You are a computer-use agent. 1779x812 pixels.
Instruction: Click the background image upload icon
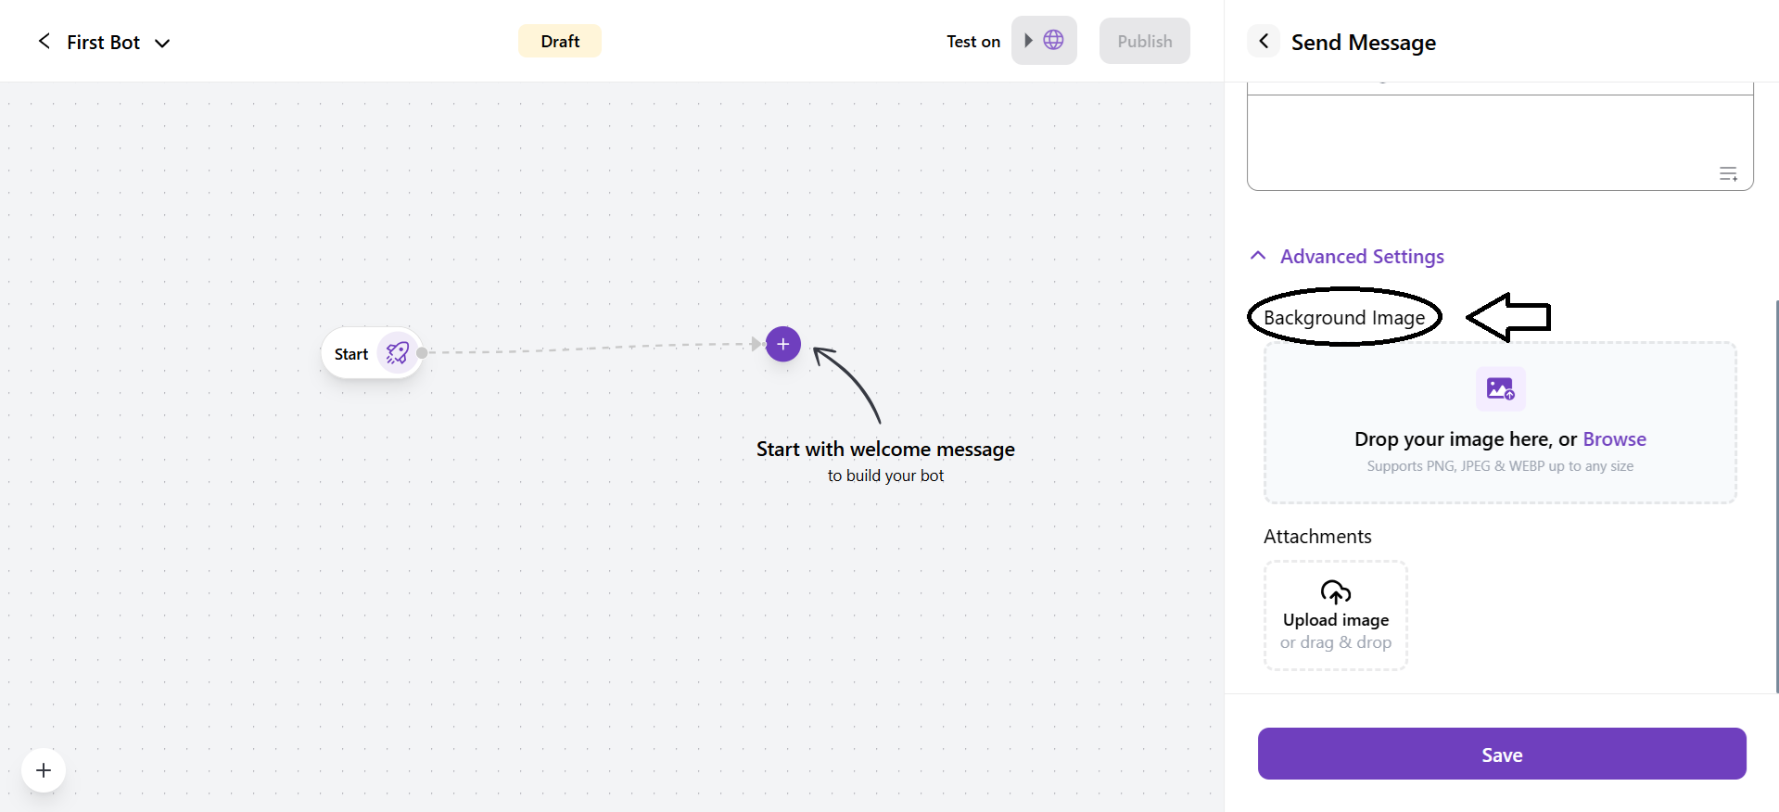[1500, 388]
